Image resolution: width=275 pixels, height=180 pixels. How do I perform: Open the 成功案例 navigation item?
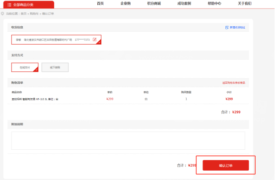tap(184, 3)
